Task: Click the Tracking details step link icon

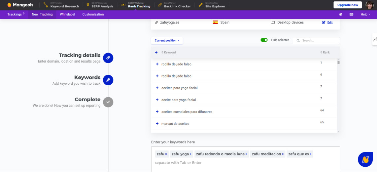Action: coord(108,58)
